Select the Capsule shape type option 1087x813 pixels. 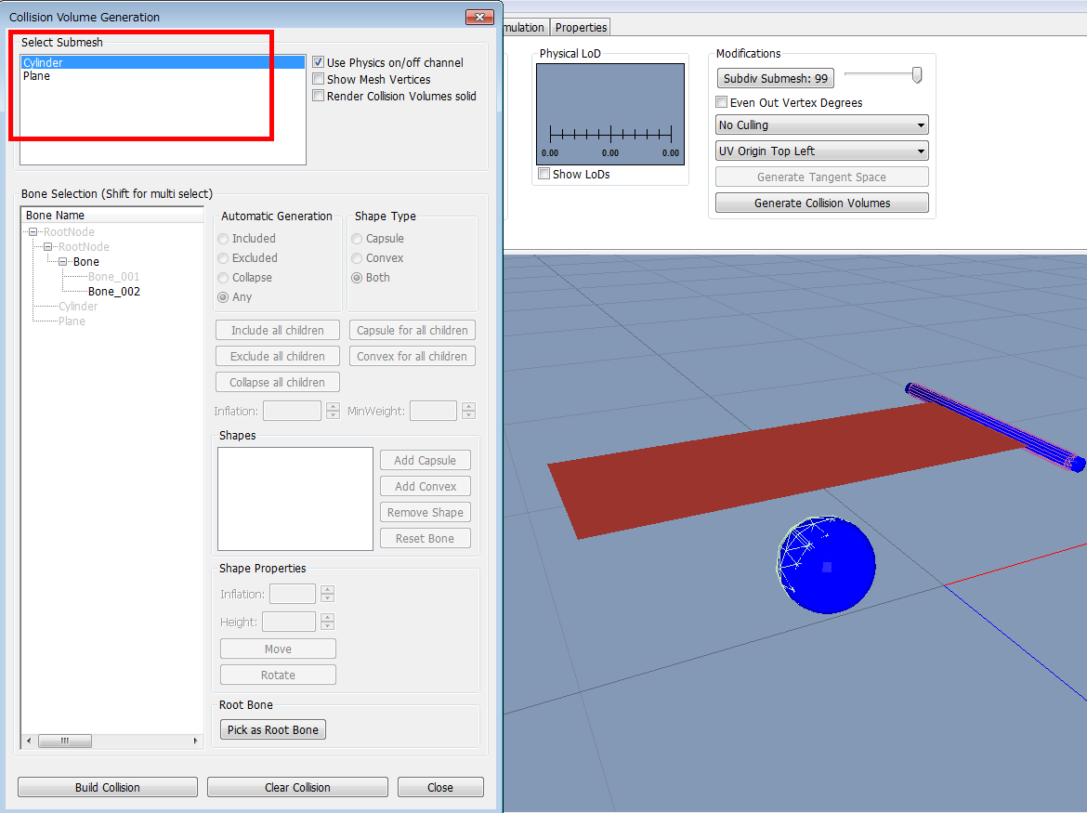pyautogui.click(x=357, y=238)
